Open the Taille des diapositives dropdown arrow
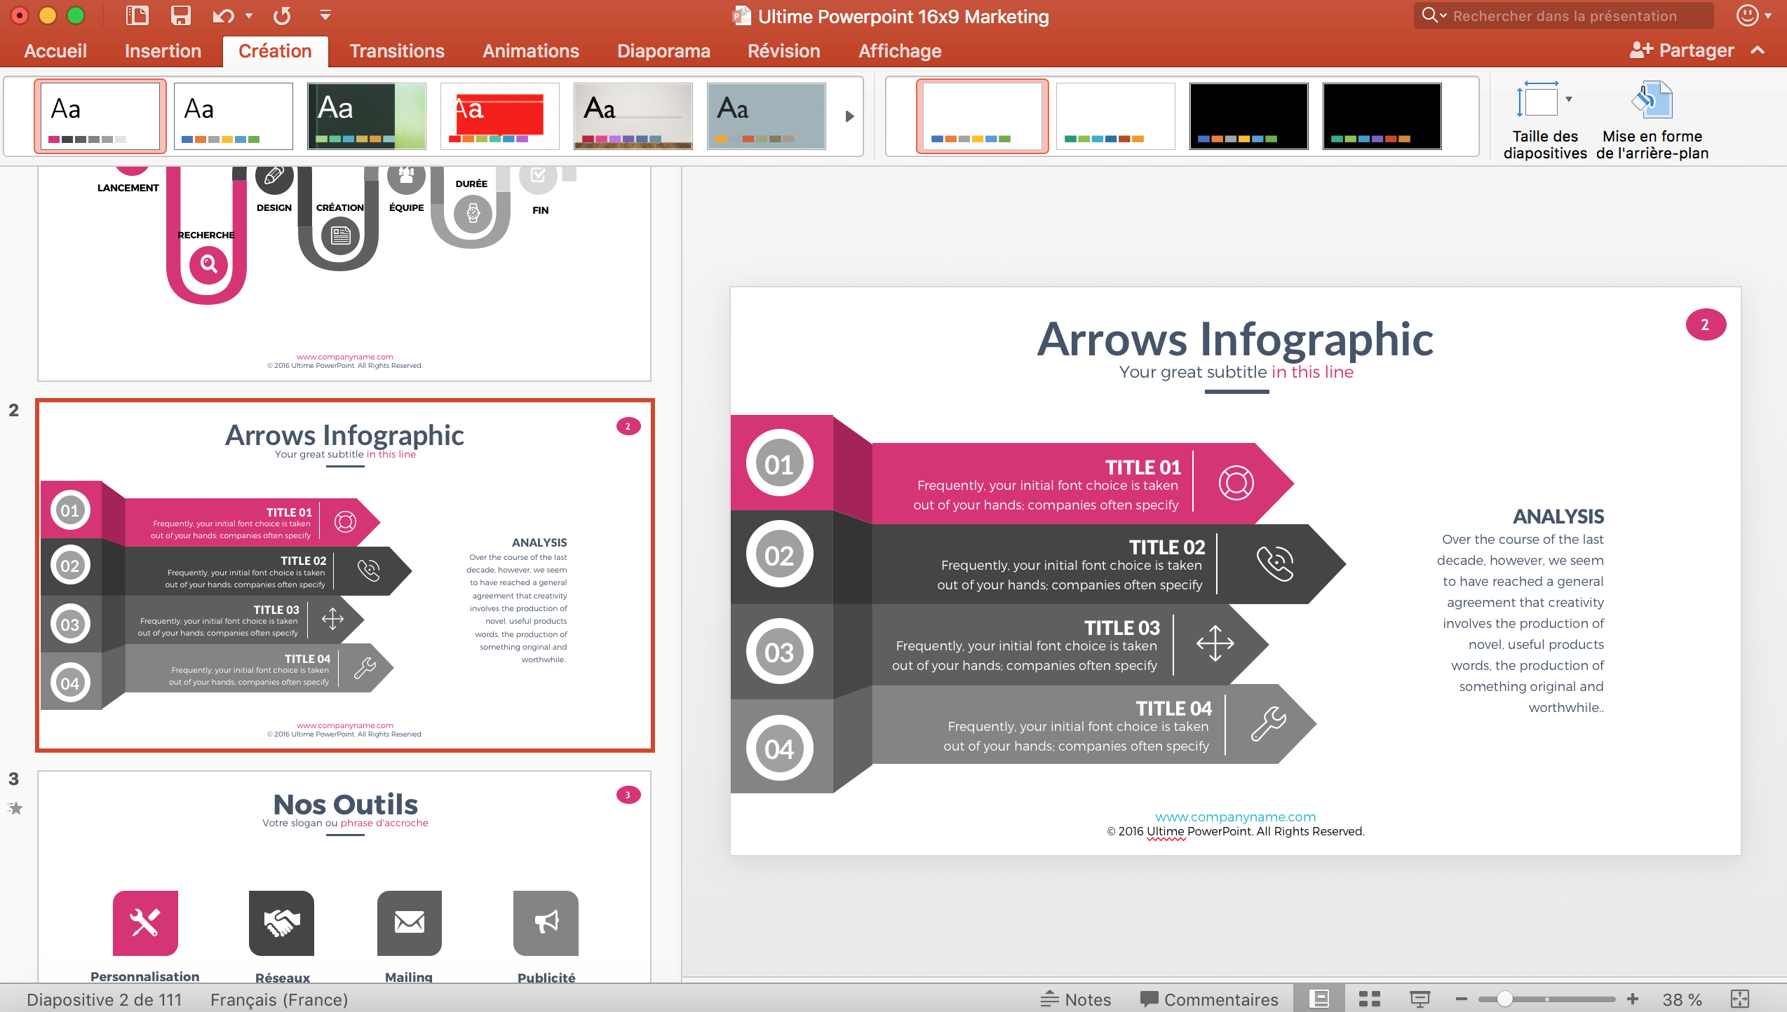 pos(1569,100)
